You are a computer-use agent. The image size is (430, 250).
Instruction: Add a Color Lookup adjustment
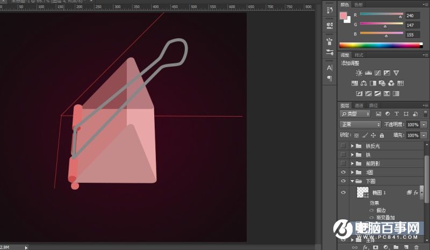click(400, 83)
